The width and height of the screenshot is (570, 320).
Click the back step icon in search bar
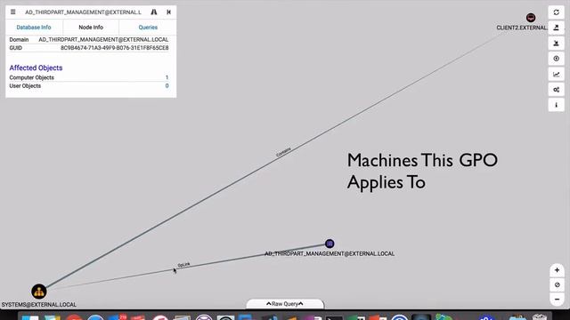(x=168, y=12)
